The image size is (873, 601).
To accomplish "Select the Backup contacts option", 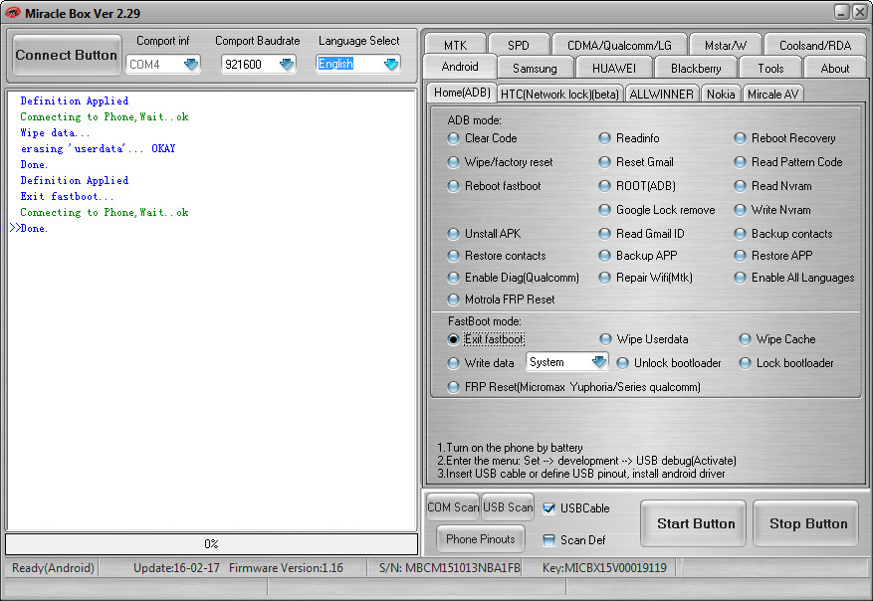I will coord(784,234).
